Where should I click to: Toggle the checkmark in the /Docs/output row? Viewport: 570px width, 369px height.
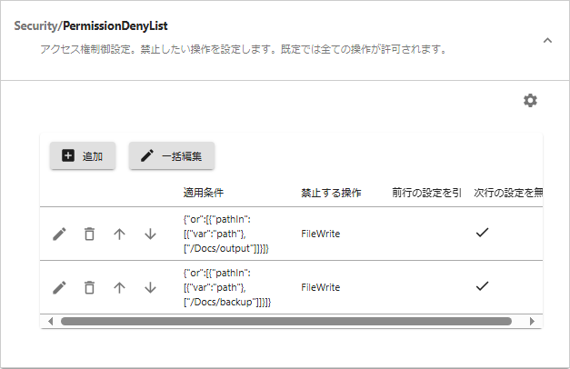point(483,233)
